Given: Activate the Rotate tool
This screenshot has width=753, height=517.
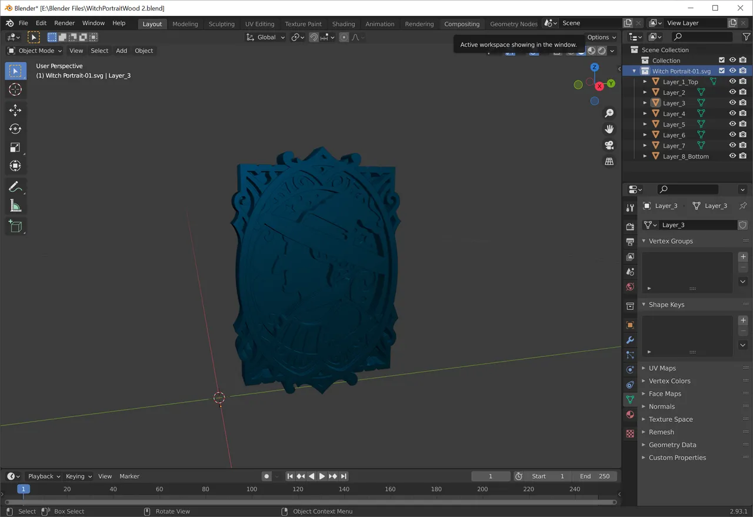Looking at the screenshot, I should click(x=15, y=129).
